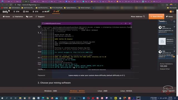
Task: Click the second Bitfly tweet avatar
Action: pyautogui.click(x=160, y=52)
